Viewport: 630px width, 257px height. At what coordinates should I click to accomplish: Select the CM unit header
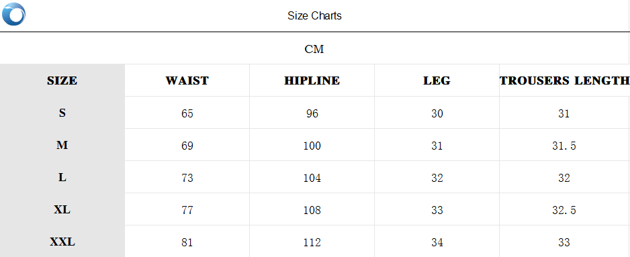coord(314,50)
